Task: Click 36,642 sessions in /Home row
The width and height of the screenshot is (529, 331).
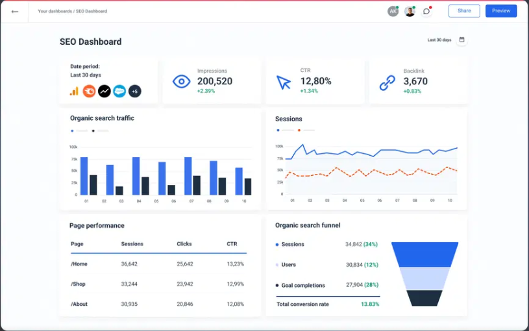Action: 129,264
